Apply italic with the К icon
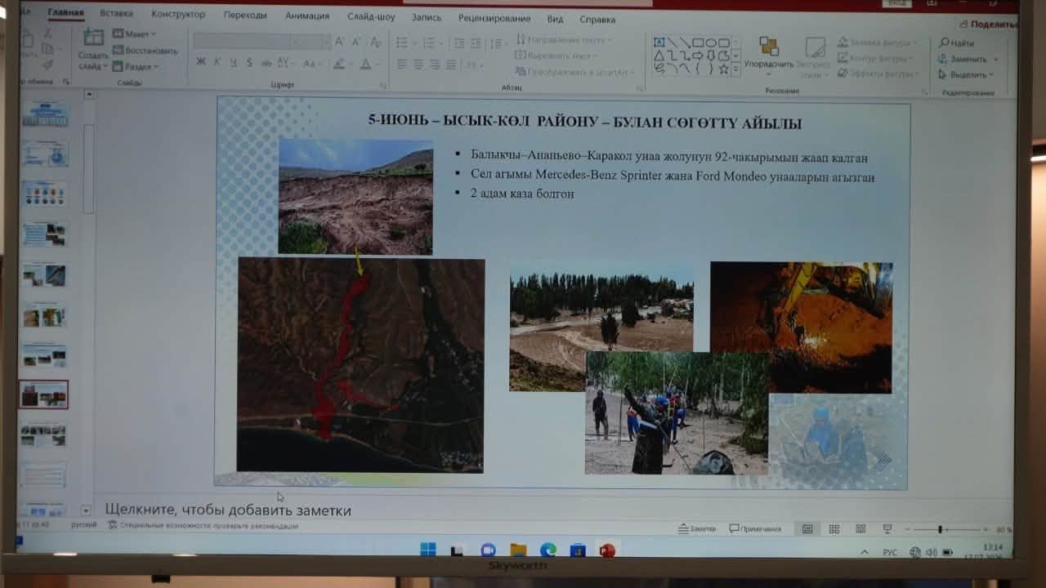 217,62
